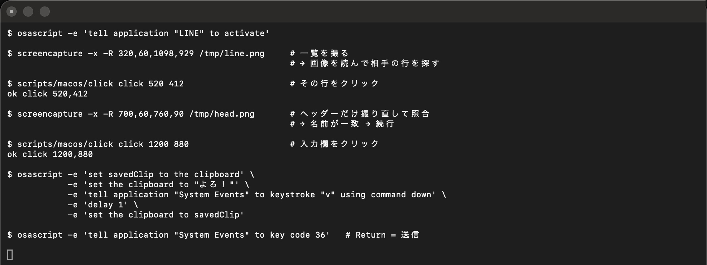The width and height of the screenshot is (707, 265).
Task: Click the 'tell application "LINE" to activate' command line
Action: tap(138, 33)
